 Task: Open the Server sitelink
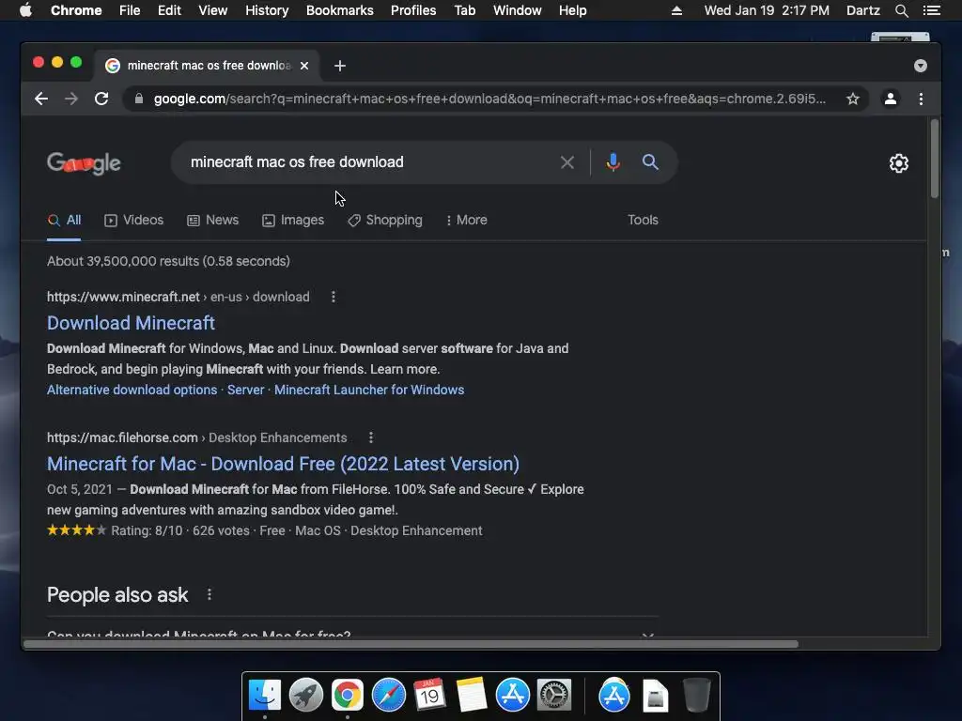245,390
